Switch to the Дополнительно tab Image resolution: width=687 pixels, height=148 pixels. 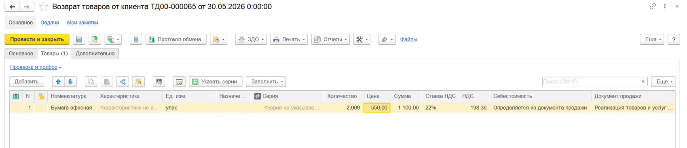tap(95, 54)
